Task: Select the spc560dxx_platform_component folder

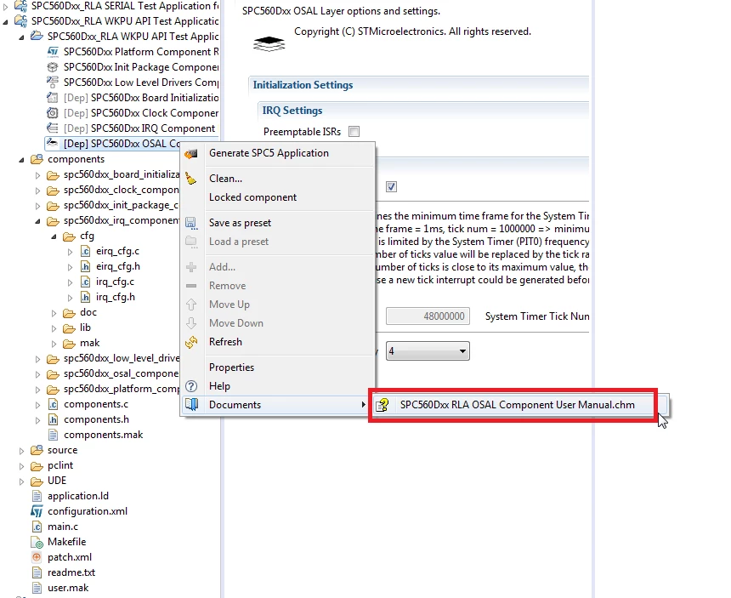Action: coord(122,389)
